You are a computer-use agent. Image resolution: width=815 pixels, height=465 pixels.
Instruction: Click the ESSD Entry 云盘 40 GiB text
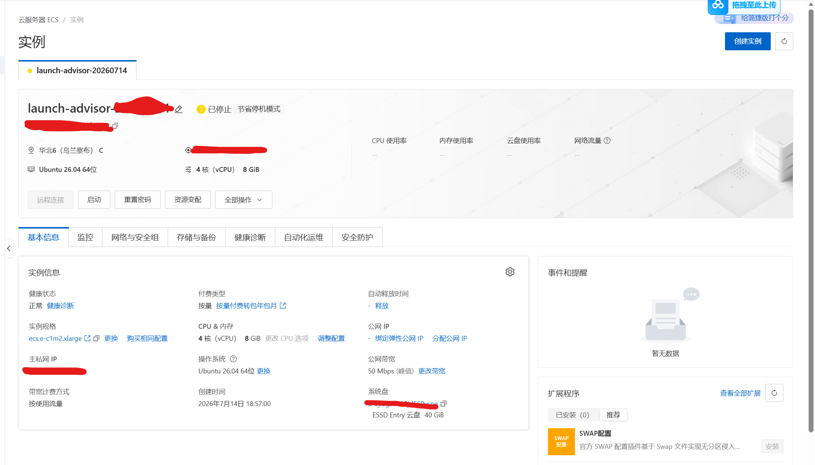pyautogui.click(x=408, y=415)
